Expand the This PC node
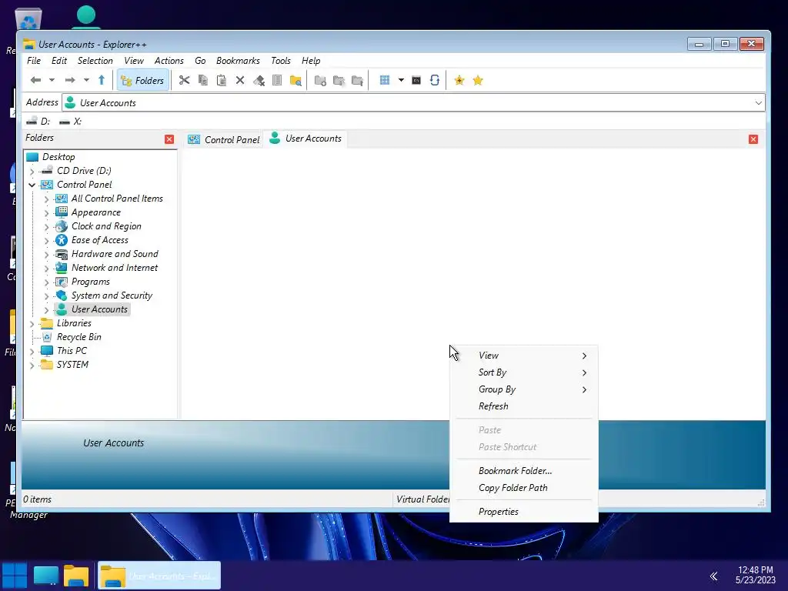 tap(32, 351)
